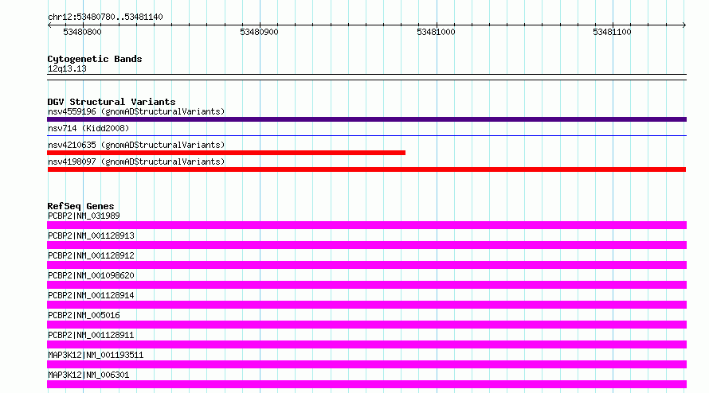Open the PCBP2|NM_031989 transcript label
The image size is (709, 393).
[x=84, y=216]
